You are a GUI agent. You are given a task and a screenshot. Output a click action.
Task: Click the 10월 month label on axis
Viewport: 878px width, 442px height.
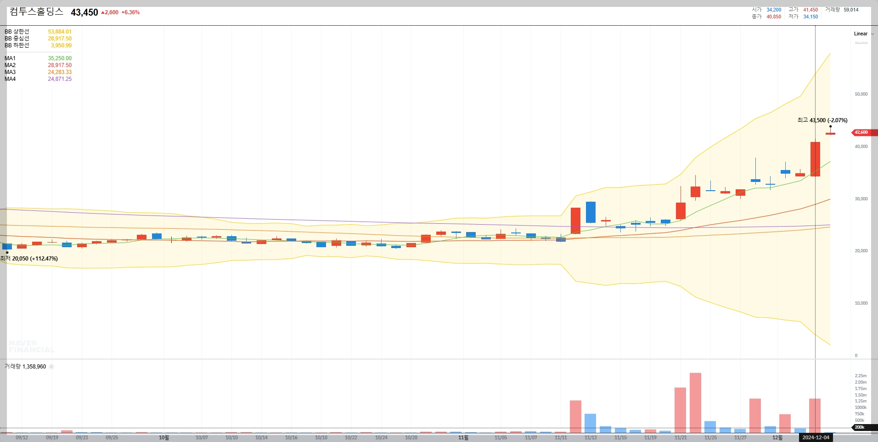[164, 437]
